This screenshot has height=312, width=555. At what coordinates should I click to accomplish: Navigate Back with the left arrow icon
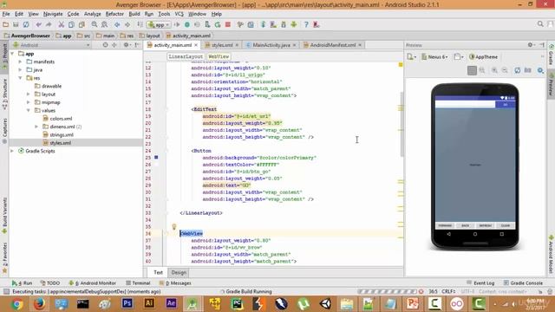point(117,25)
